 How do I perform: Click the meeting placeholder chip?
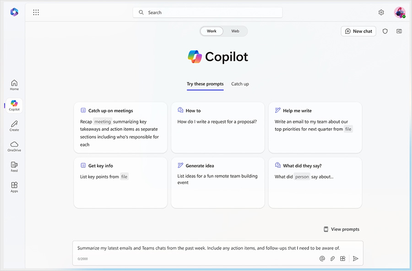pyautogui.click(x=103, y=122)
